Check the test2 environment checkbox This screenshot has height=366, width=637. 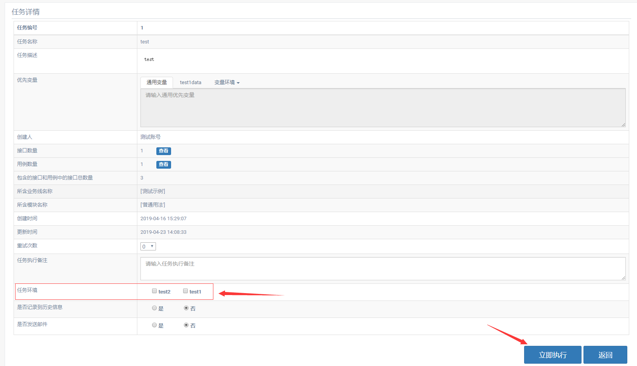tap(154, 291)
